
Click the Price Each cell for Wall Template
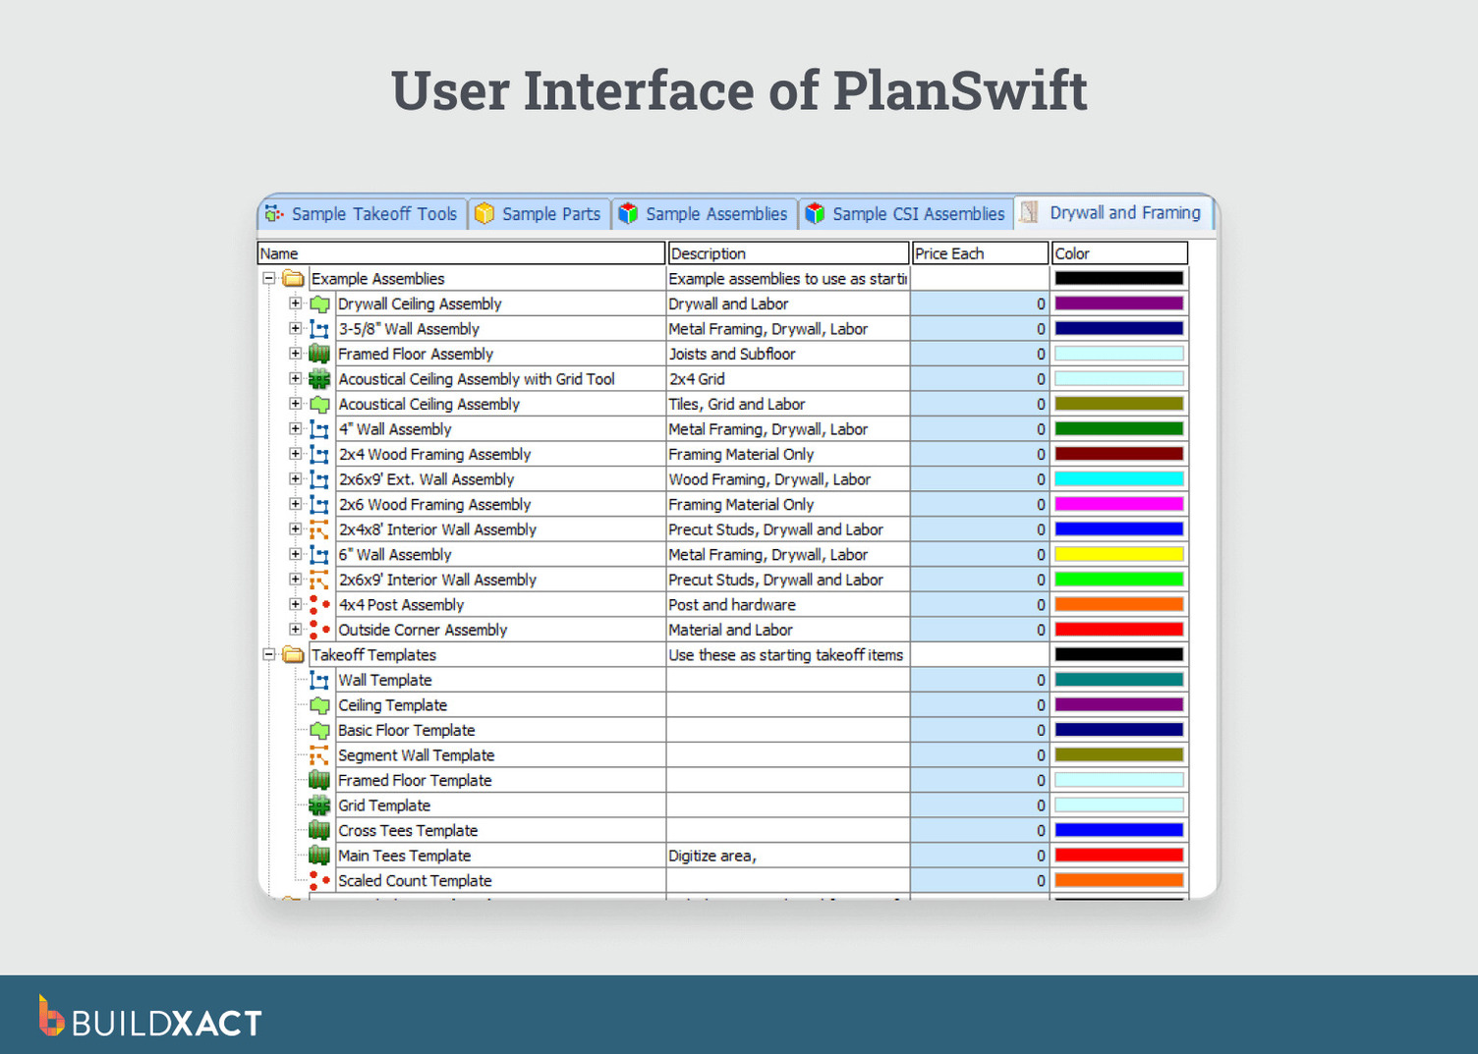click(x=979, y=679)
